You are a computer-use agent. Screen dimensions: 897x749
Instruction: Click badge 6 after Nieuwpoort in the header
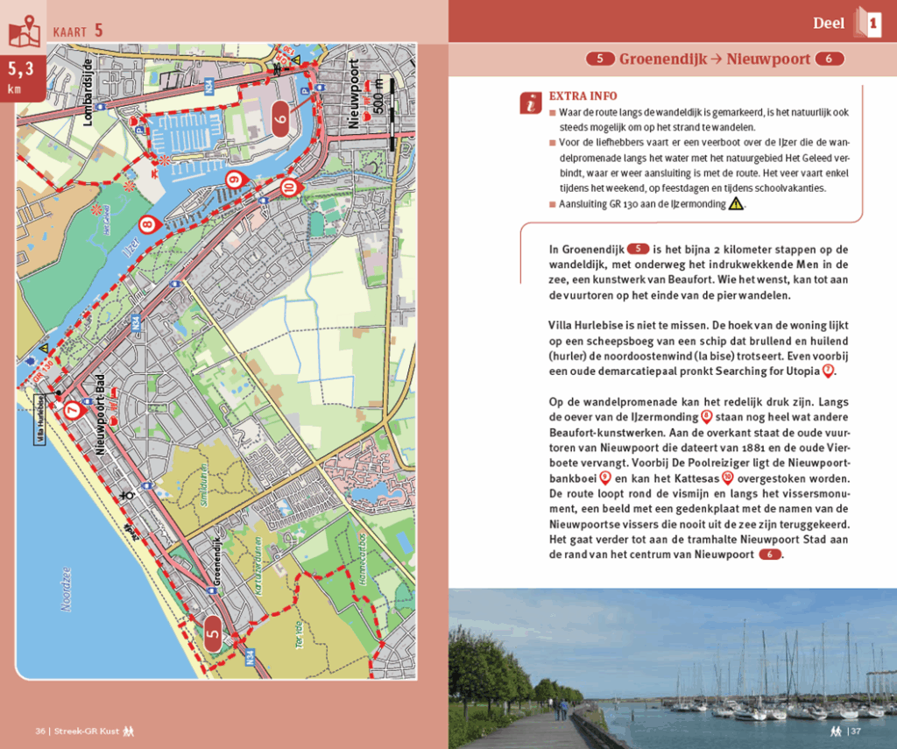pos(830,59)
